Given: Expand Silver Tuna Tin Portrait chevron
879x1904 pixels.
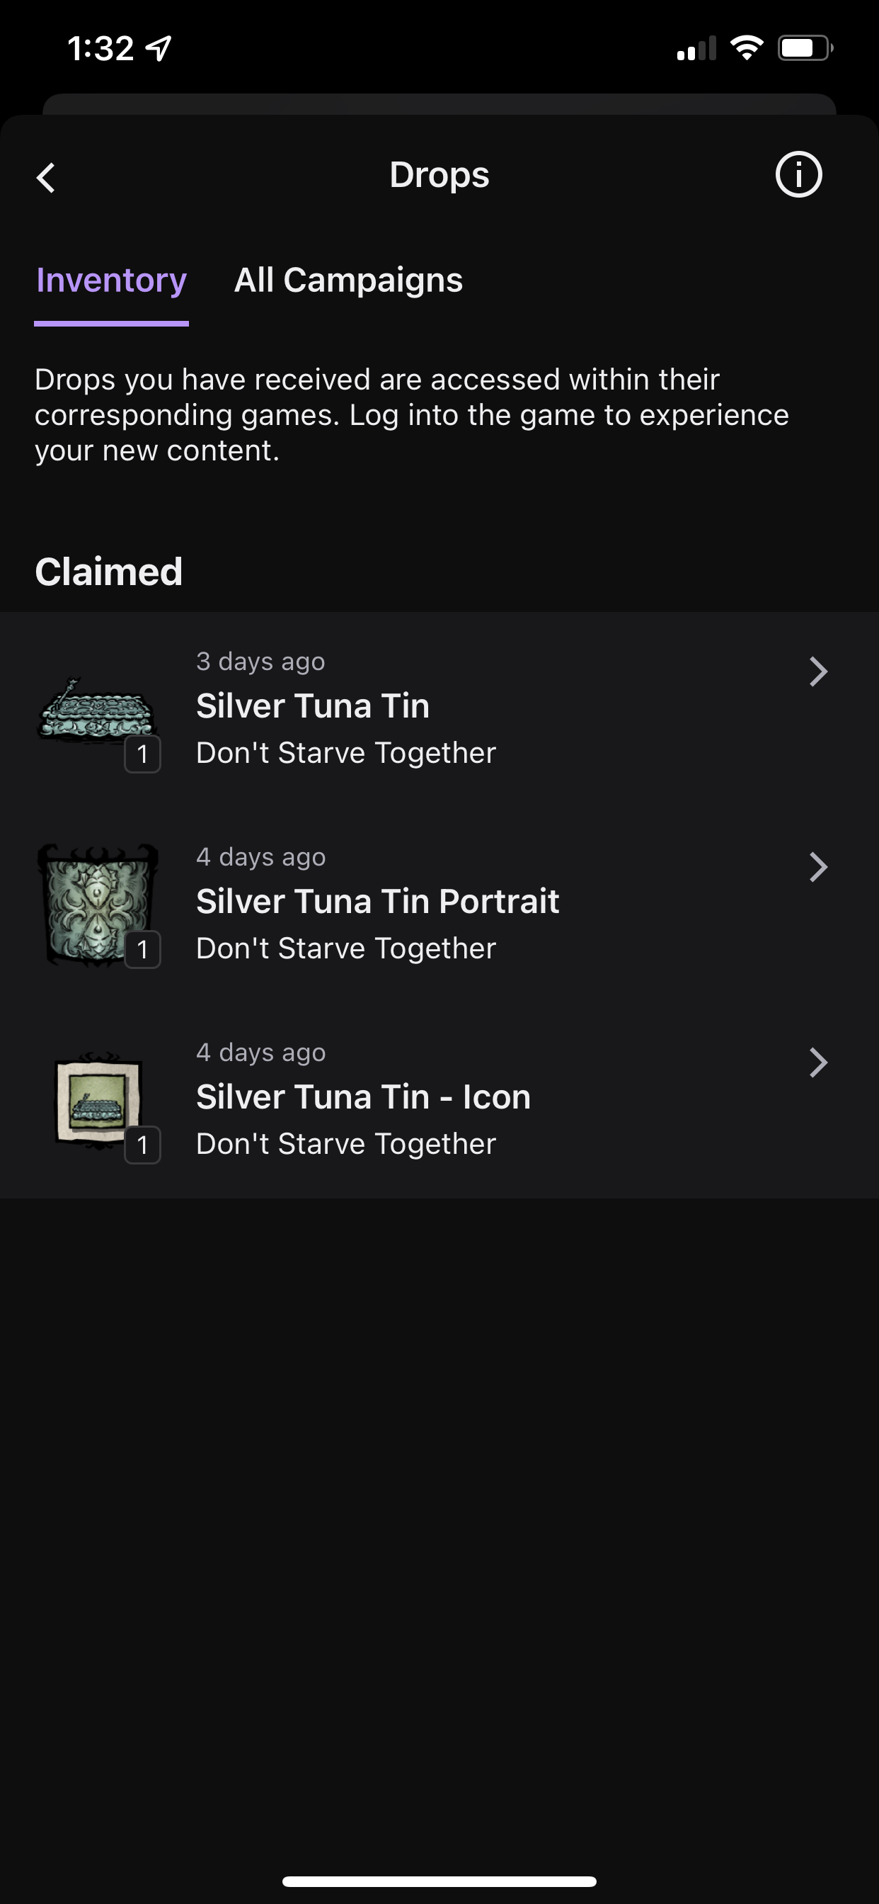Looking at the screenshot, I should [817, 867].
